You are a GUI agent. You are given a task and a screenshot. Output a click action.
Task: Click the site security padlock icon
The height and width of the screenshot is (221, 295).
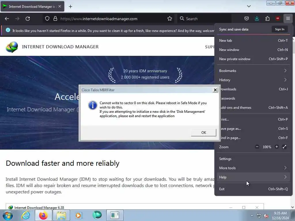pyautogui.click(x=55, y=19)
